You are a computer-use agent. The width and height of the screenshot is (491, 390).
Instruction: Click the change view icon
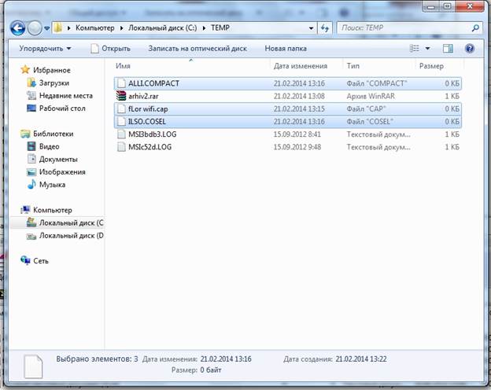pyautogui.click(x=414, y=49)
